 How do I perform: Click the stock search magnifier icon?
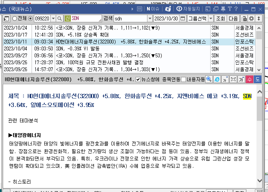pyautogui.click(x=59, y=18)
